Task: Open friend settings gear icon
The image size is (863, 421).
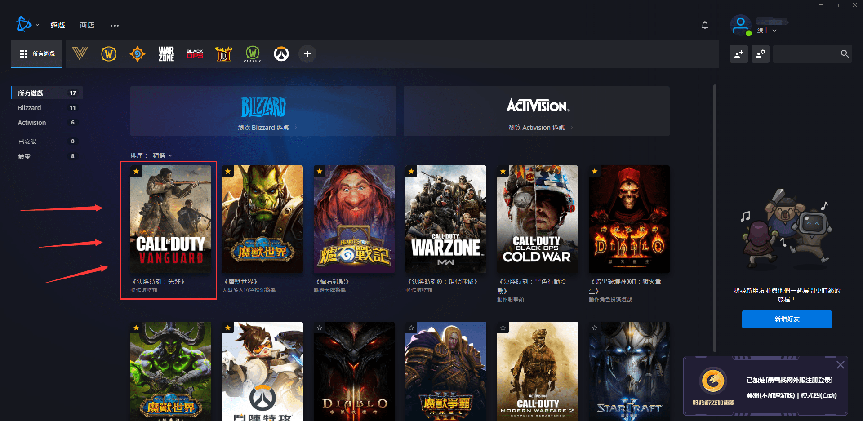Action: [761, 54]
